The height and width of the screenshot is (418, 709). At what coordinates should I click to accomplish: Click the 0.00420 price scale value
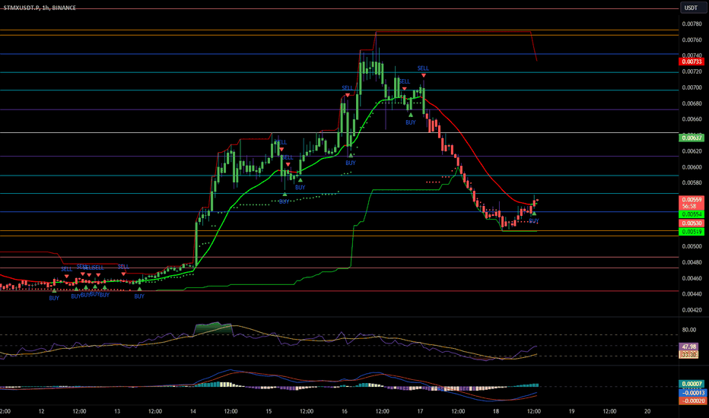(692, 310)
